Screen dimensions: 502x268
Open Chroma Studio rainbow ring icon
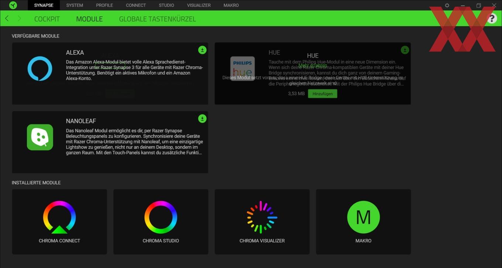[x=161, y=217]
